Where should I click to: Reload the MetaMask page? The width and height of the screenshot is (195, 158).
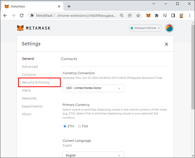(22, 15)
